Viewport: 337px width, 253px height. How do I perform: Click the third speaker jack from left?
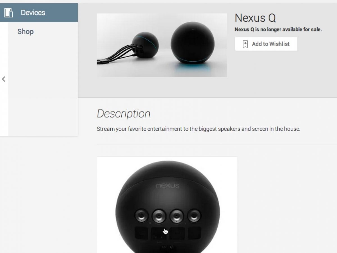(177, 216)
